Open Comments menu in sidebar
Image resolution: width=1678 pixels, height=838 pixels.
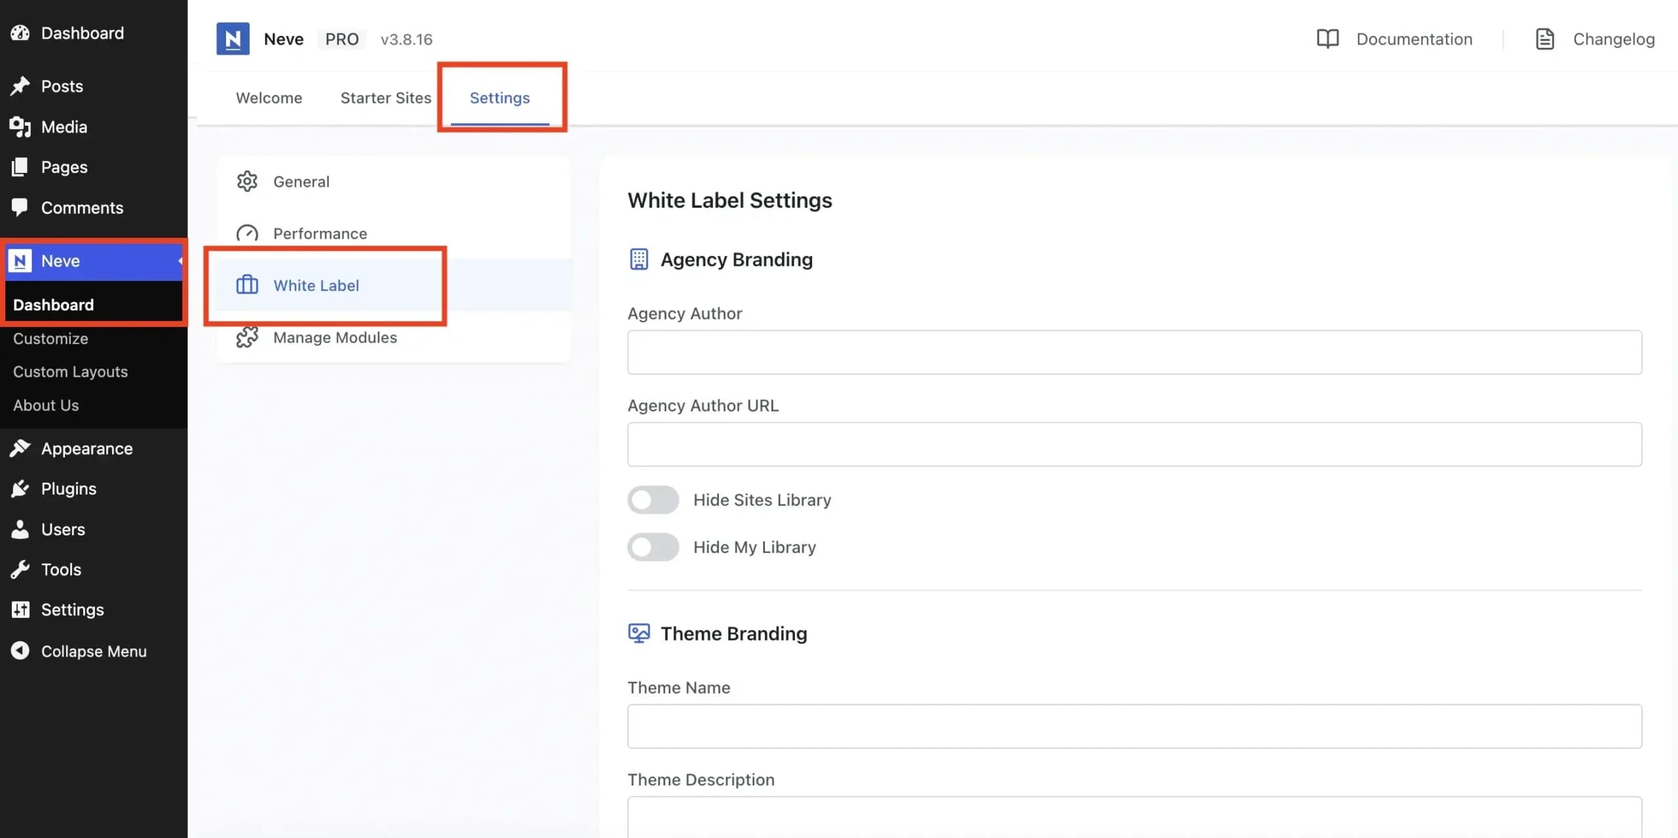(x=94, y=207)
